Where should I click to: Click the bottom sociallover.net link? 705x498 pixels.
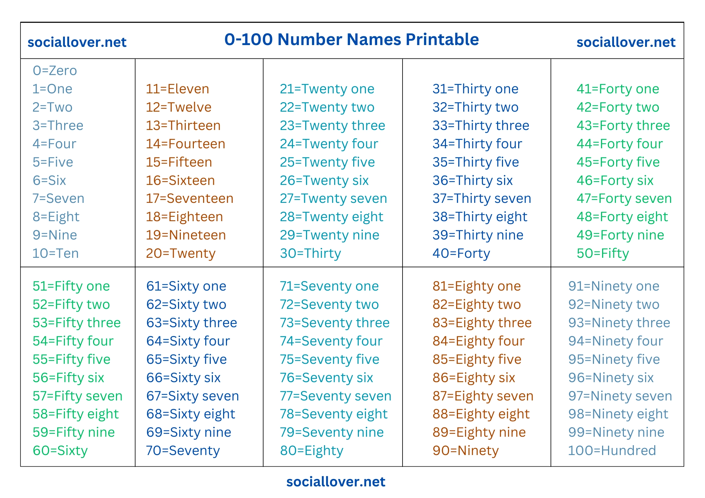336,482
